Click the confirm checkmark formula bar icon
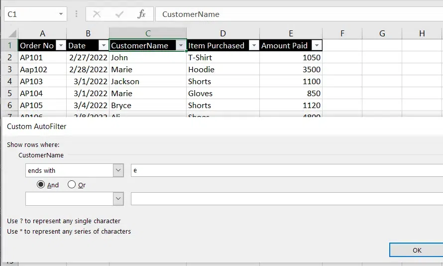The height and width of the screenshot is (266, 443). (119, 14)
